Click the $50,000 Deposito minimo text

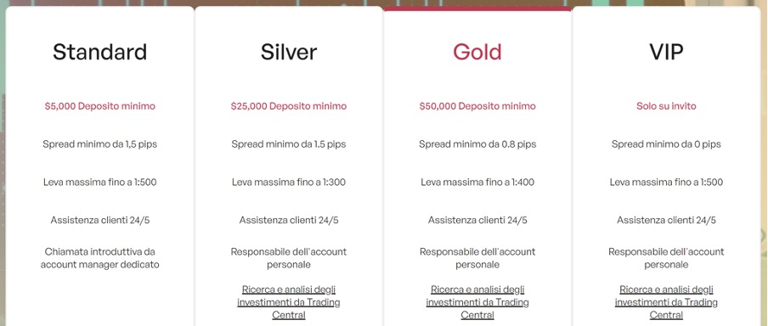pyautogui.click(x=477, y=106)
